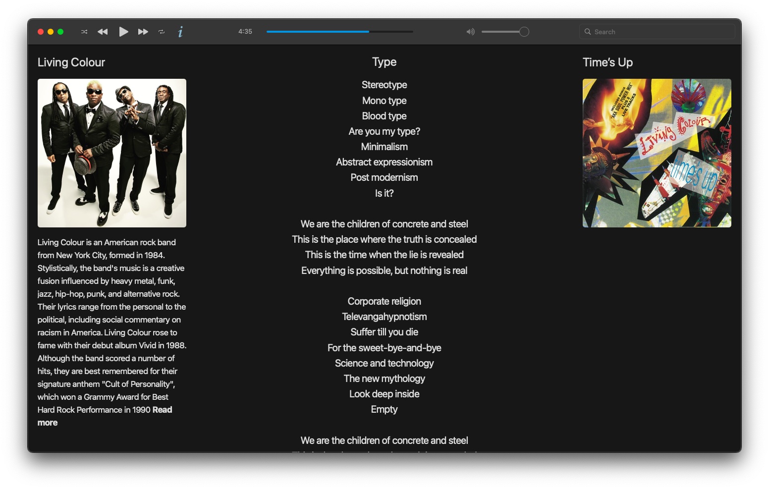Focus the Search input field
Image resolution: width=769 pixels, height=489 pixels.
pyautogui.click(x=657, y=32)
